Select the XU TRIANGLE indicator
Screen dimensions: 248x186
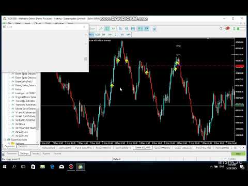25,128
